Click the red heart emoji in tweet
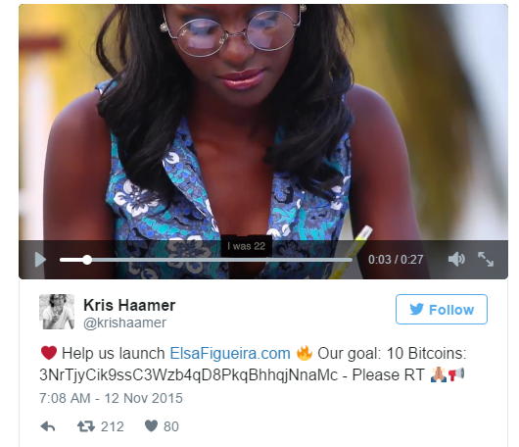This screenshot has height=447, width=519. click(49, 353)
